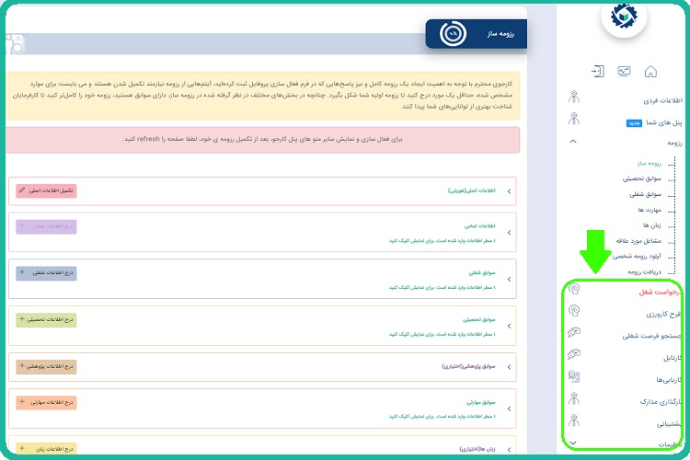Click the درج اطلاعات شغلی button
690x460 pixels.
[x=46, y=273]
